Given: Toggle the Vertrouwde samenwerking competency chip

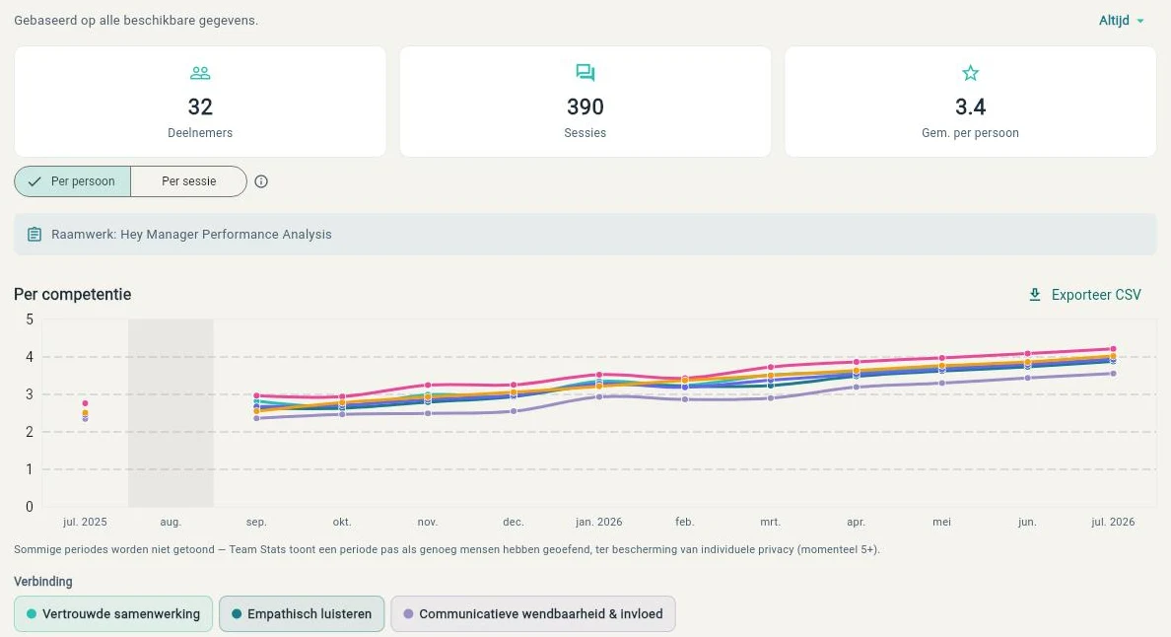Looking at the screenshot, I should click(113, 614).
